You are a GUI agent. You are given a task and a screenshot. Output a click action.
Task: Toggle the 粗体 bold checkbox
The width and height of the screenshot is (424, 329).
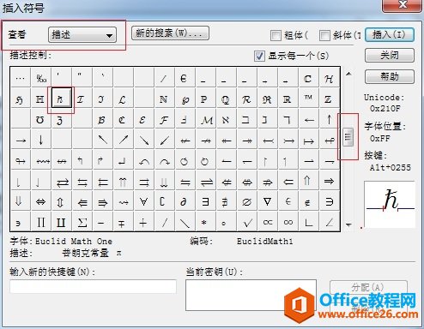pos(276,35)
